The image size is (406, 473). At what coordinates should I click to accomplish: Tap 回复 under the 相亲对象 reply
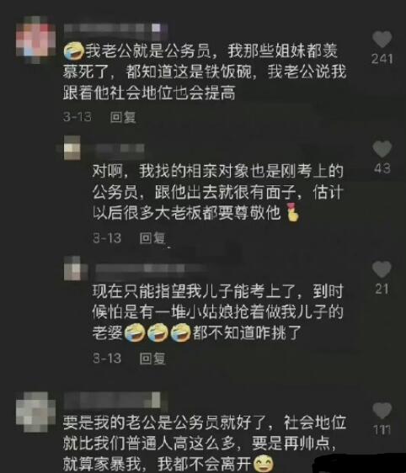coord(152,238)
